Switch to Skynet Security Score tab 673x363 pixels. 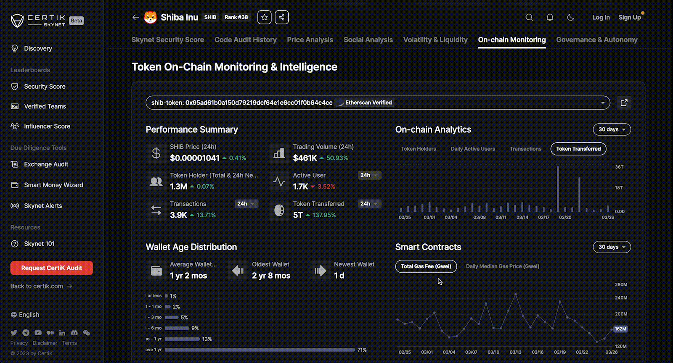pos(168,39)
